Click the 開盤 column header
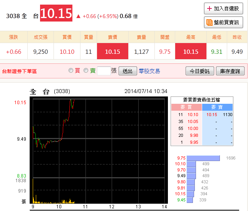This screenshot has height=211, width=248. point(165,37)
